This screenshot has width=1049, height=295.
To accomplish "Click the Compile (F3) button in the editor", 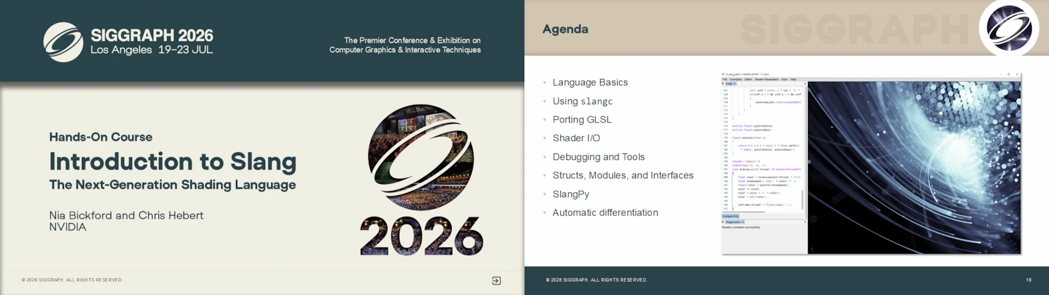I will 730,216.
